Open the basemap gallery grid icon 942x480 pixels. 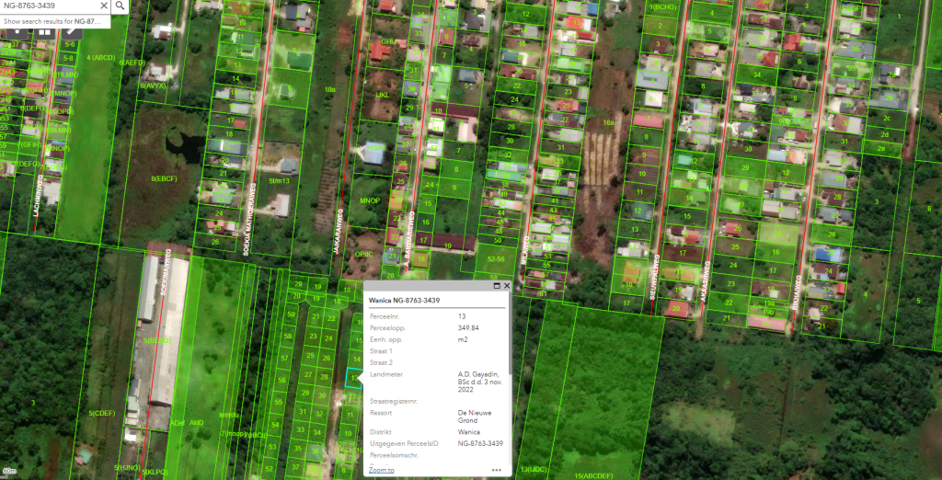pos(43,30)
